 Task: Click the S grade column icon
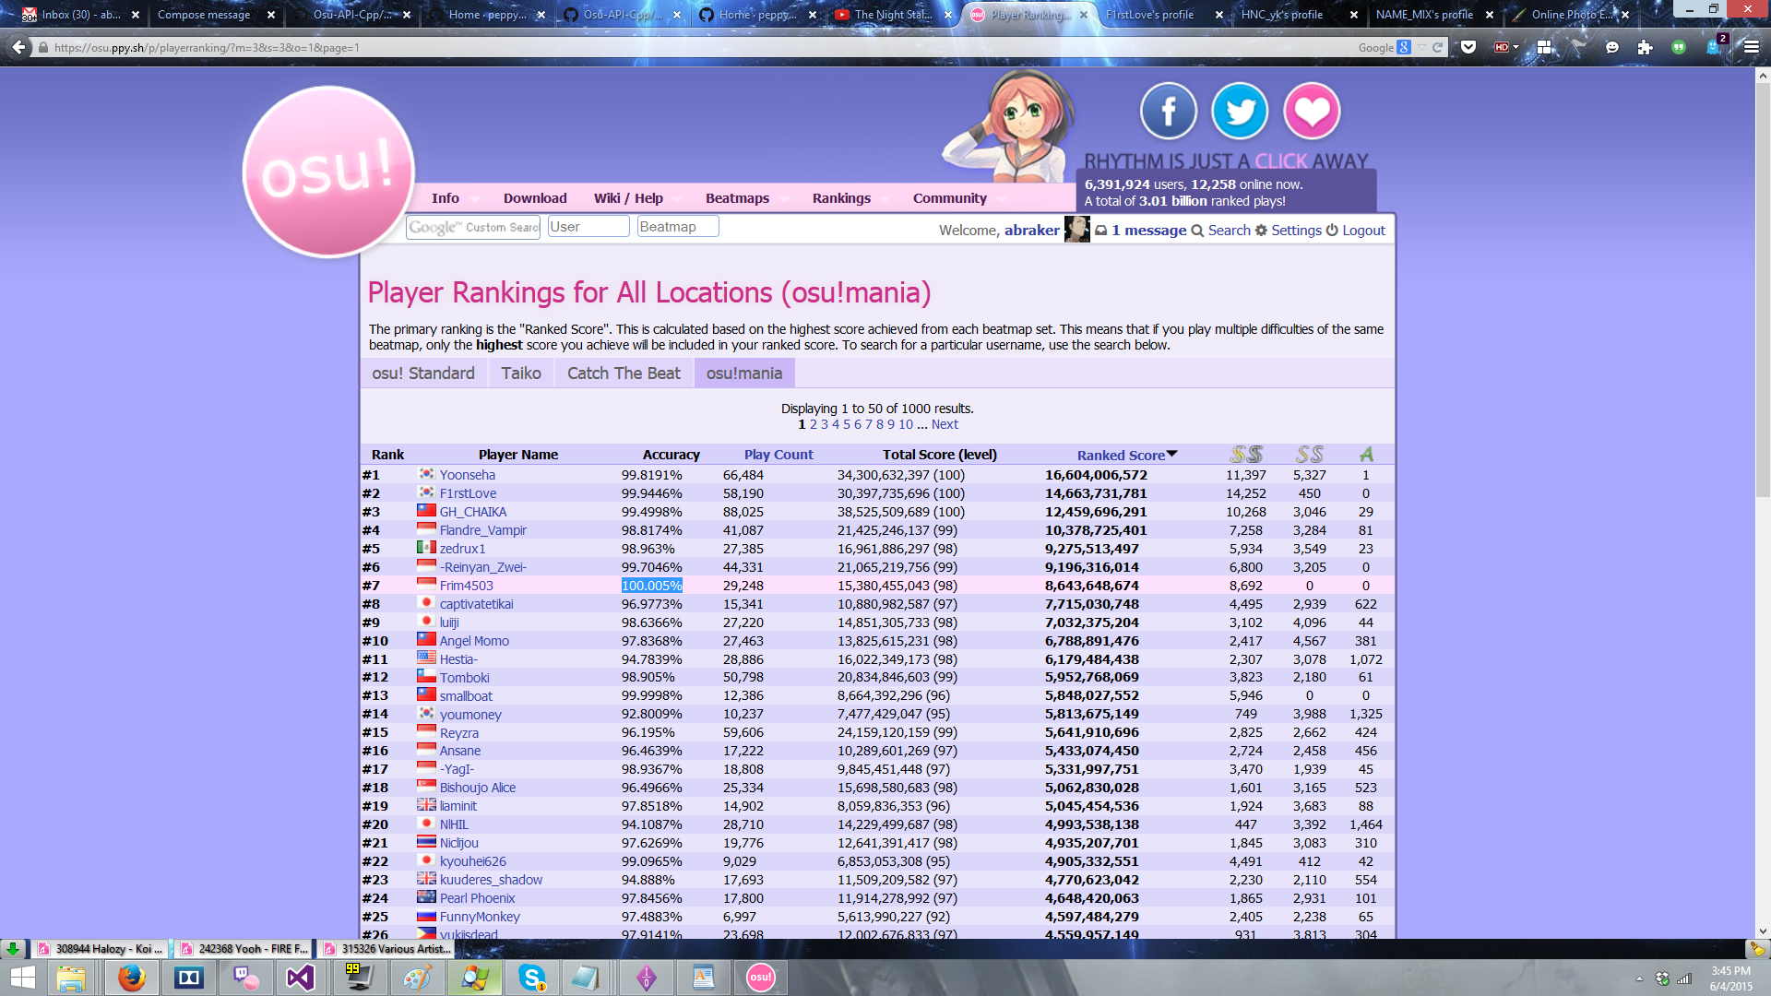coord(1309,454)
